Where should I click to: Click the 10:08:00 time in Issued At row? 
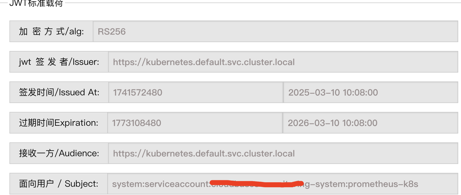coord(360,93)
